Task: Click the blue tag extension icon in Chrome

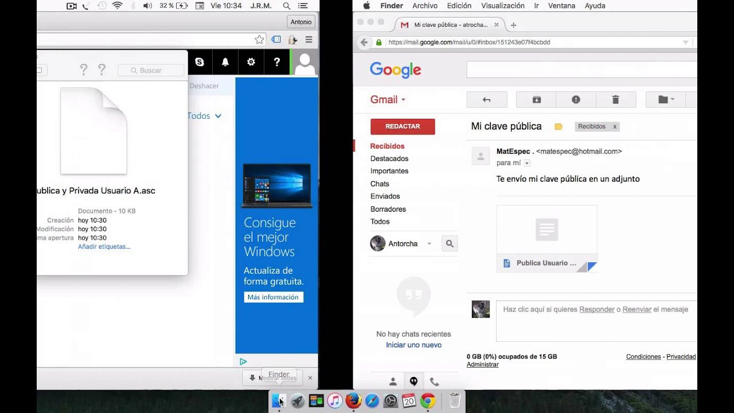Action: (276, 40)
